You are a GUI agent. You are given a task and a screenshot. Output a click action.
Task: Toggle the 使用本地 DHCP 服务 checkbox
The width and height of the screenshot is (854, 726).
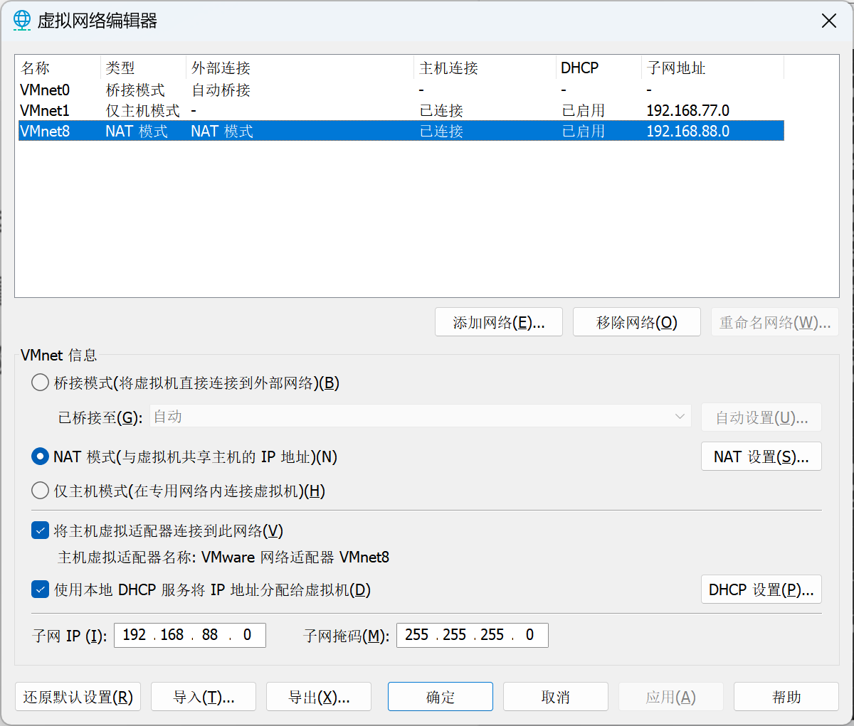pyautogui.click(x=41, y=590)
